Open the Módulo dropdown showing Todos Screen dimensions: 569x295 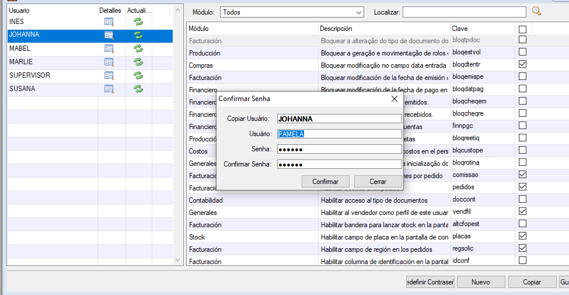[292, 12]
